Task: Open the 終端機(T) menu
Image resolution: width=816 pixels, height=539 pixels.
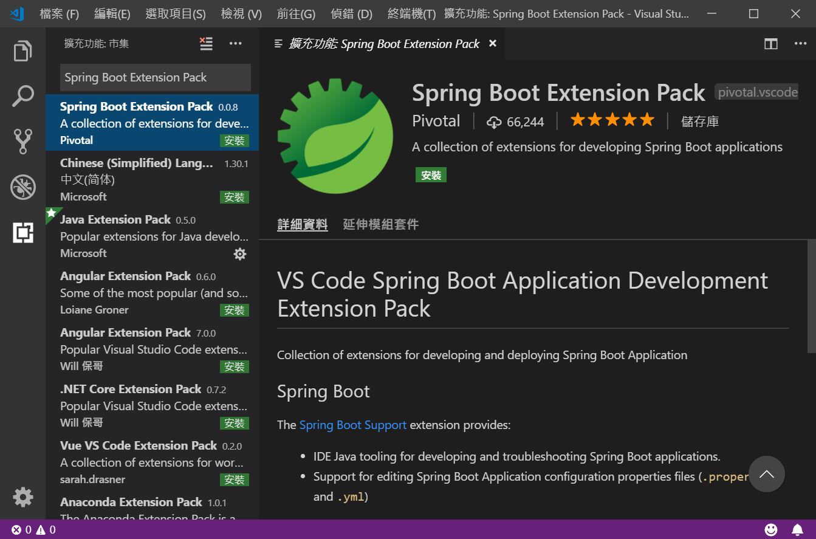Action: (411, 13)
